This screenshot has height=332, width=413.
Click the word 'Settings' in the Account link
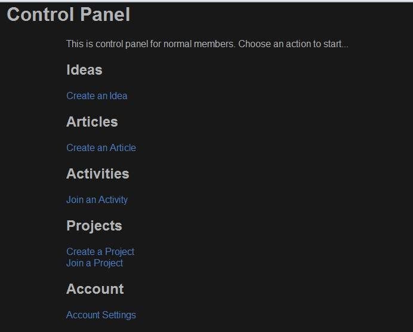(x=119, y=315)
